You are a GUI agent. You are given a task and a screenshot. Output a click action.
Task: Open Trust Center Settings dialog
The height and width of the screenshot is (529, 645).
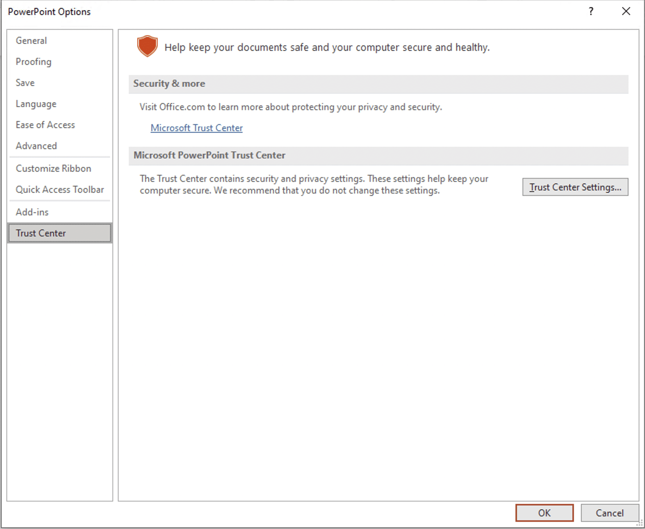[x=575, y=187]
